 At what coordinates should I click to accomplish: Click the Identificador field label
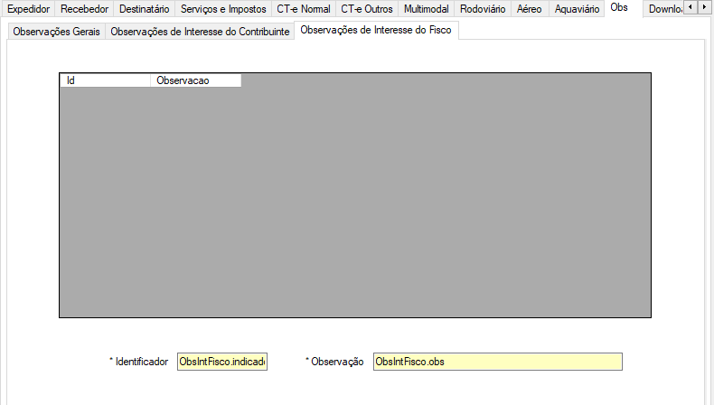pyautogui.click(x=139, y=362)
